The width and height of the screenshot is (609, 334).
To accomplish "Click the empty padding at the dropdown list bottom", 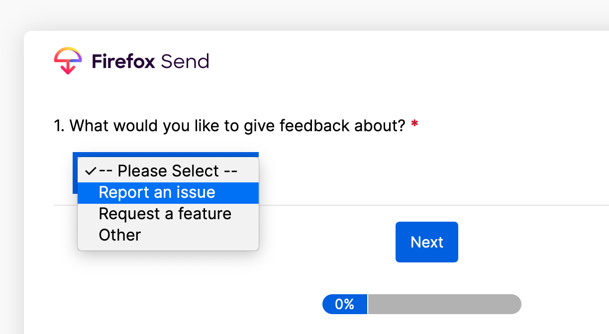I will pos(168,248).
